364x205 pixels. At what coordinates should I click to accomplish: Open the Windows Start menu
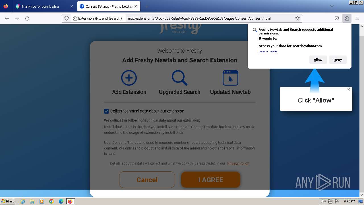(8, 201)
